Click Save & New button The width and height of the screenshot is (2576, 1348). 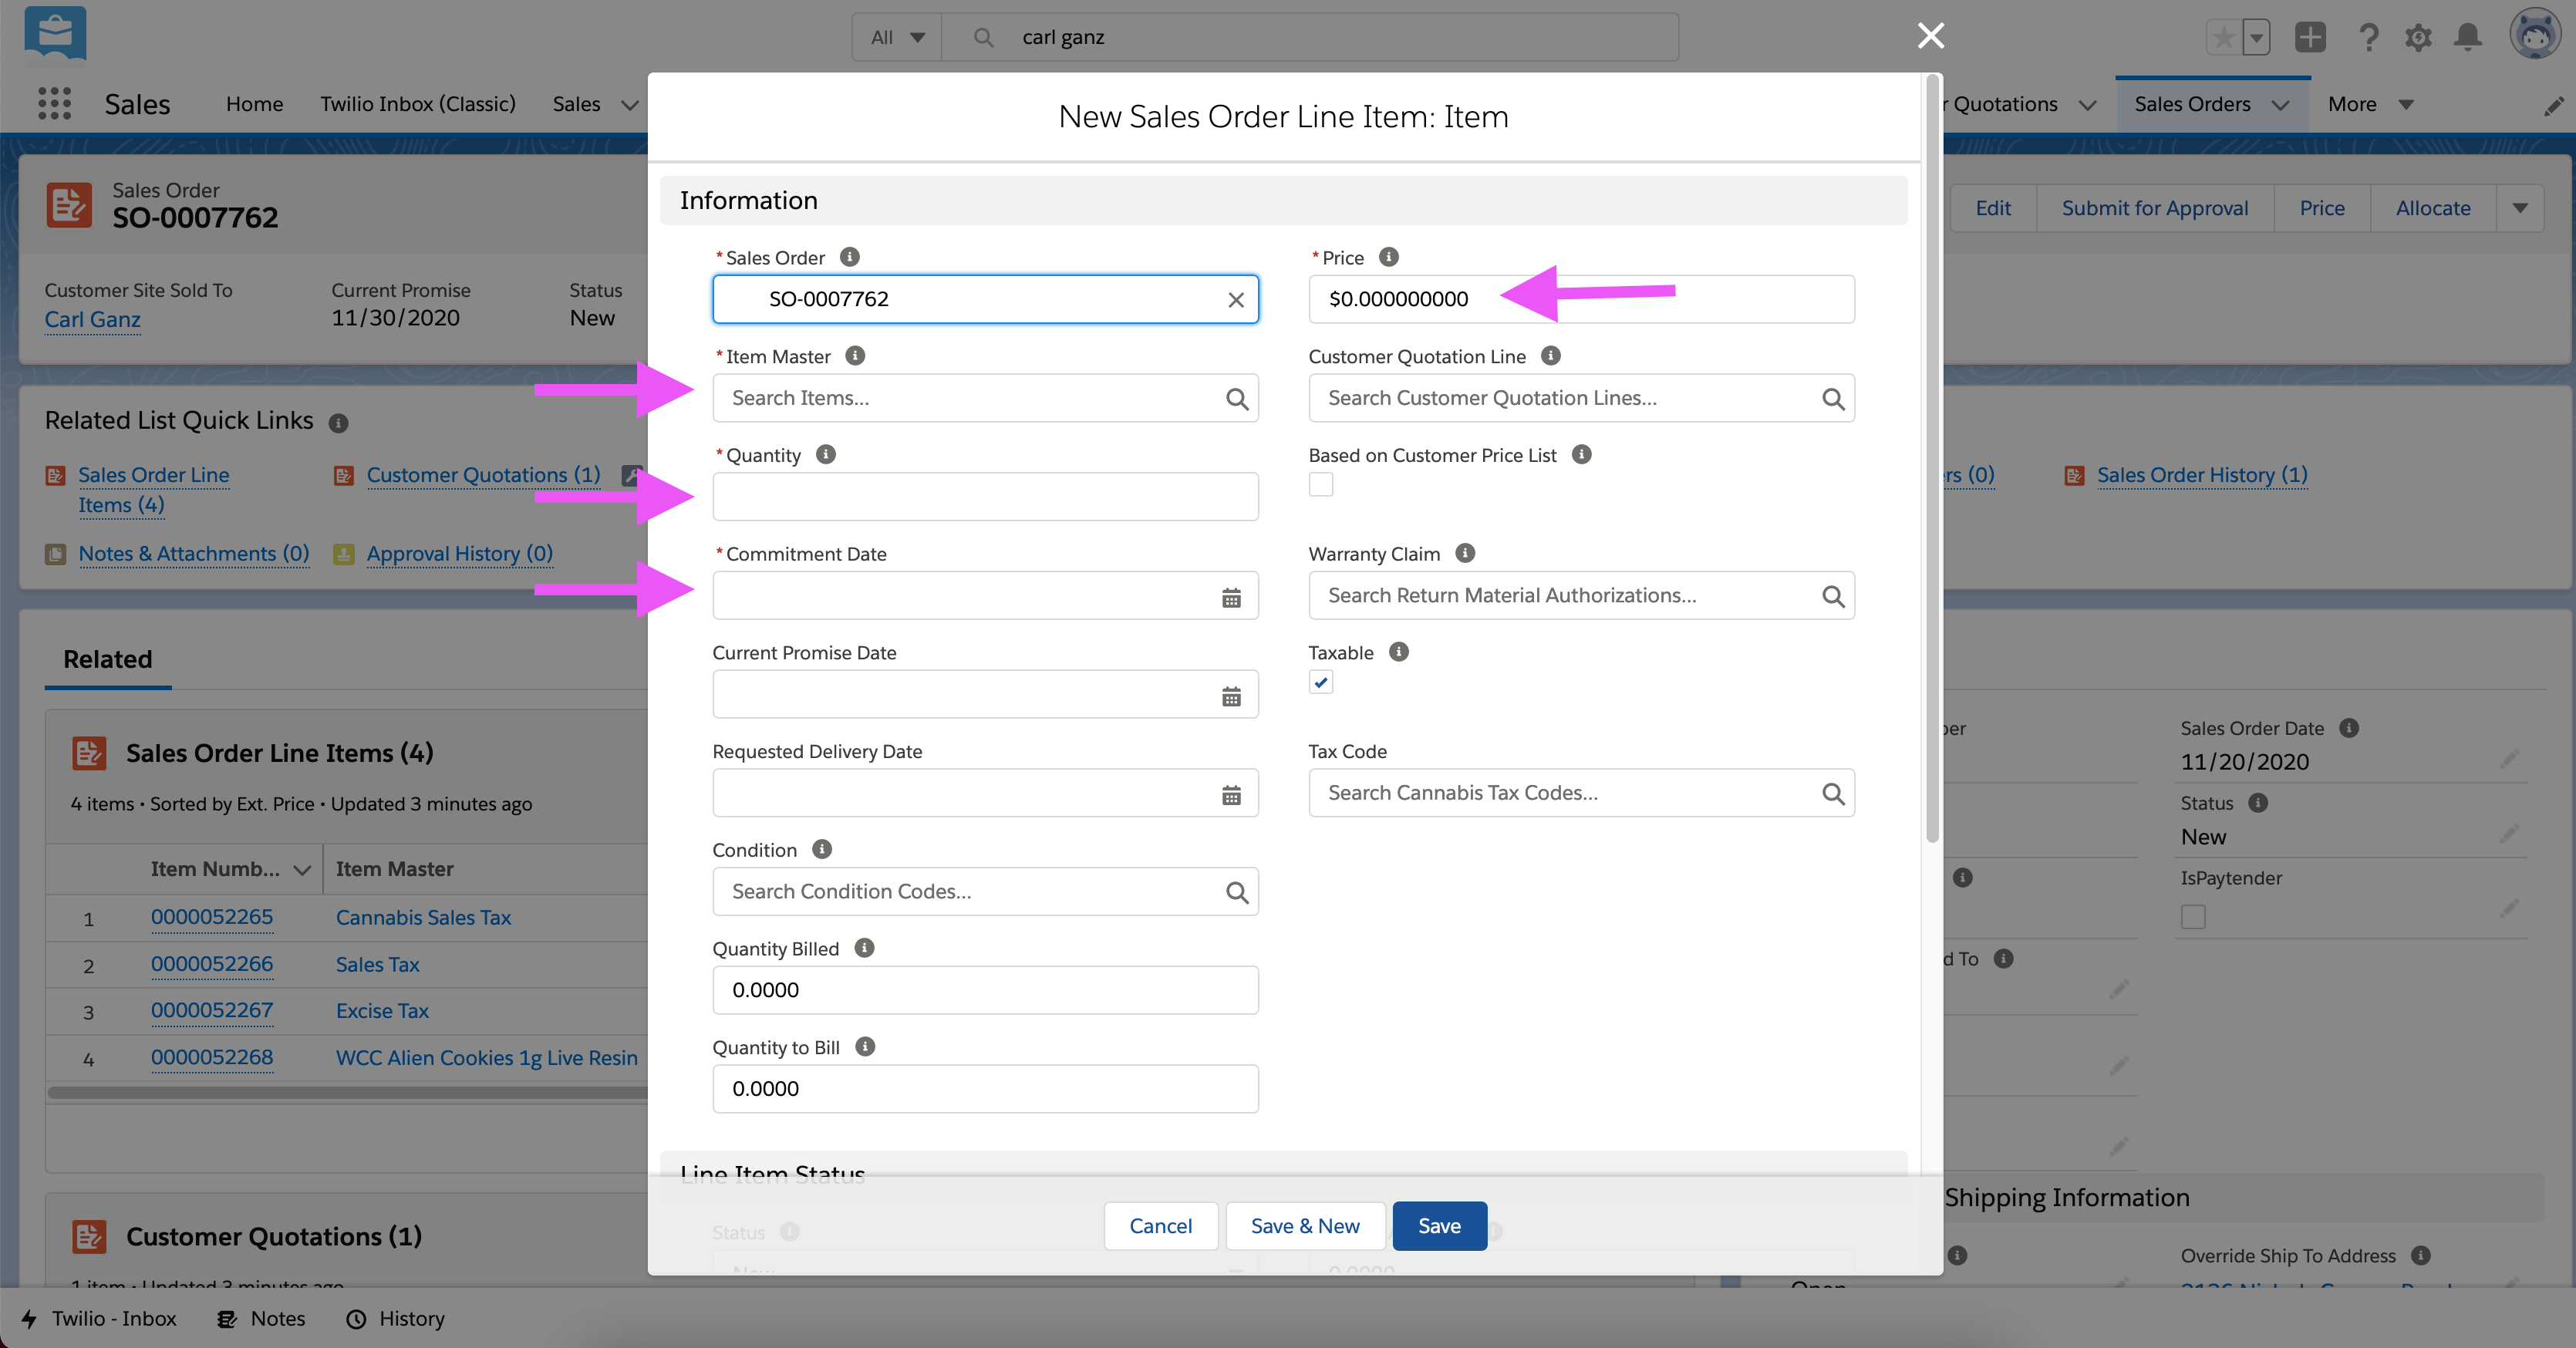pyautogui.click(x=1305, y=1226)
